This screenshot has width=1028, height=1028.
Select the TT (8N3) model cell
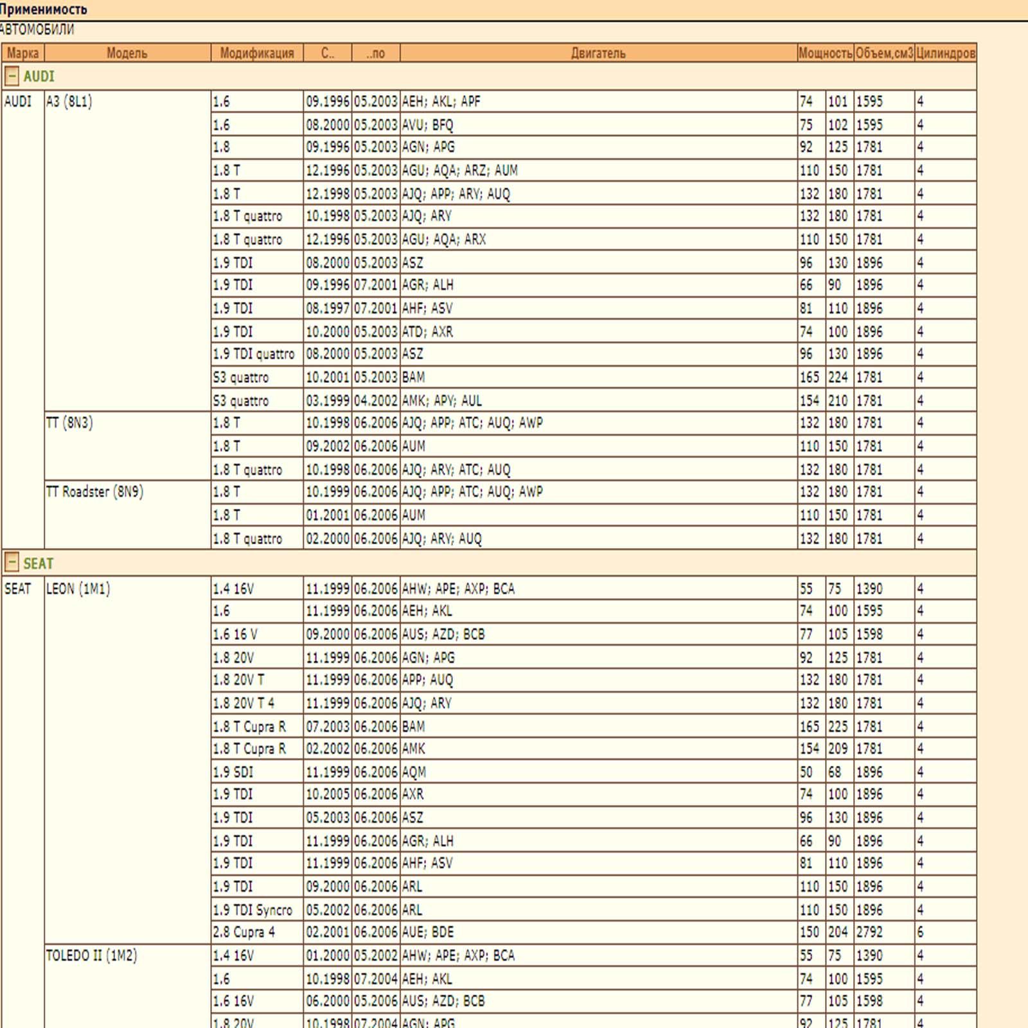click(x=127, y=446)
